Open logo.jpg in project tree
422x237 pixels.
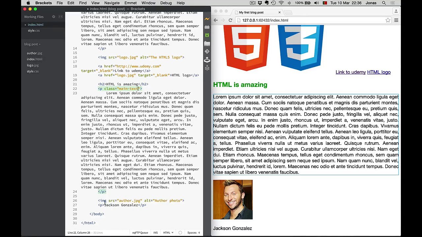pyautogui.click(x=33, y=66)
